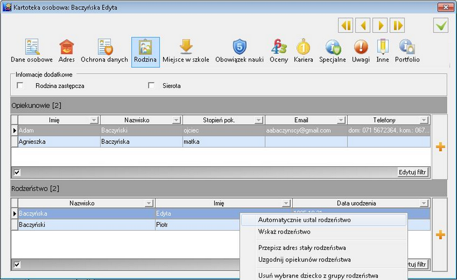Click Edytuj filtr under Opiekunowie table

click(x=412, y=172)
